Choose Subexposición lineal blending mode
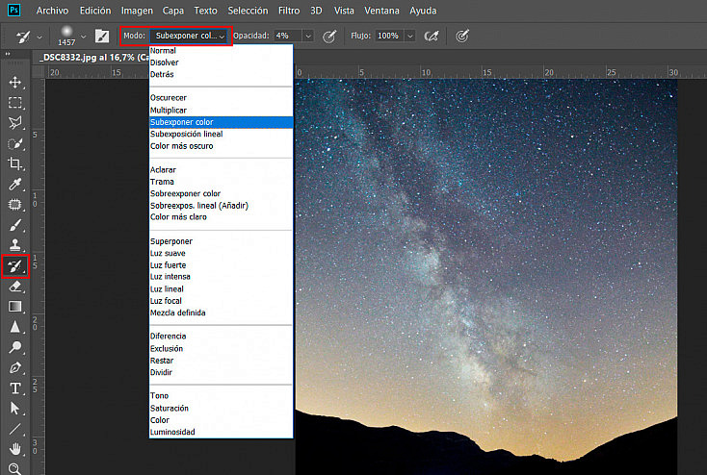Viewport: 707px width, 475px height. click(x=221, y=134)
